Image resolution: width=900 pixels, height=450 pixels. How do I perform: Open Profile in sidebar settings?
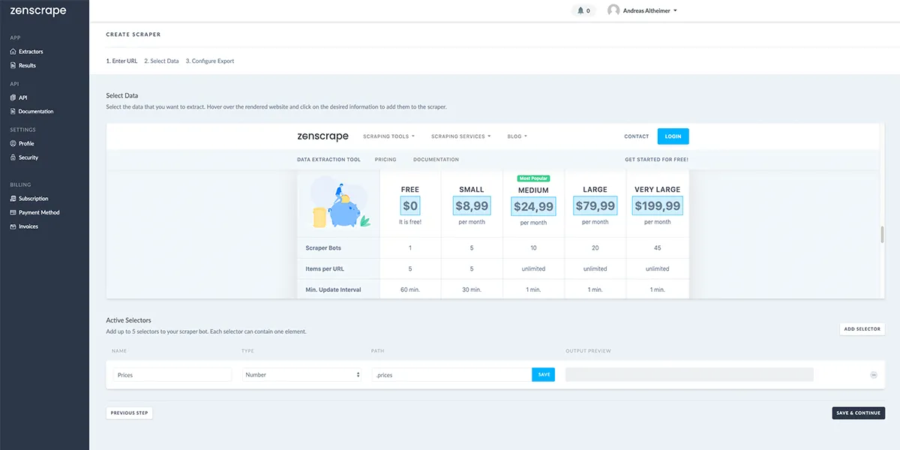tap(26, 143)
